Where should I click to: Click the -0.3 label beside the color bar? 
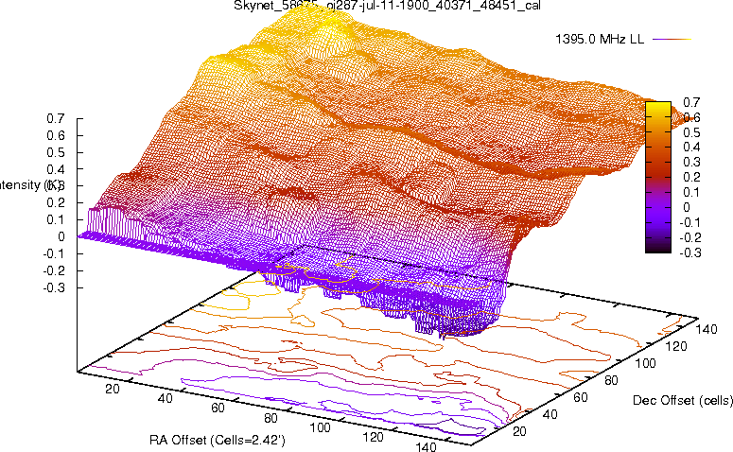[x=689, y=252]
